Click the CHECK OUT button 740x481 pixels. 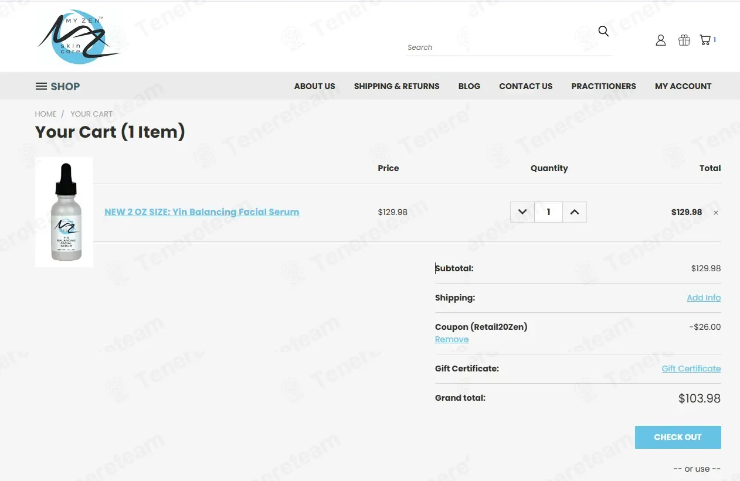(x=678, y=437)
